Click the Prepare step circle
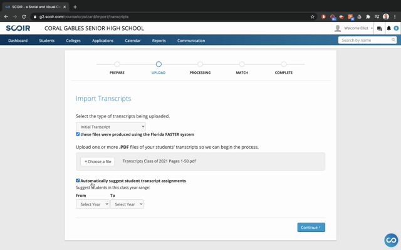401x250 pixels. point(117,64)
